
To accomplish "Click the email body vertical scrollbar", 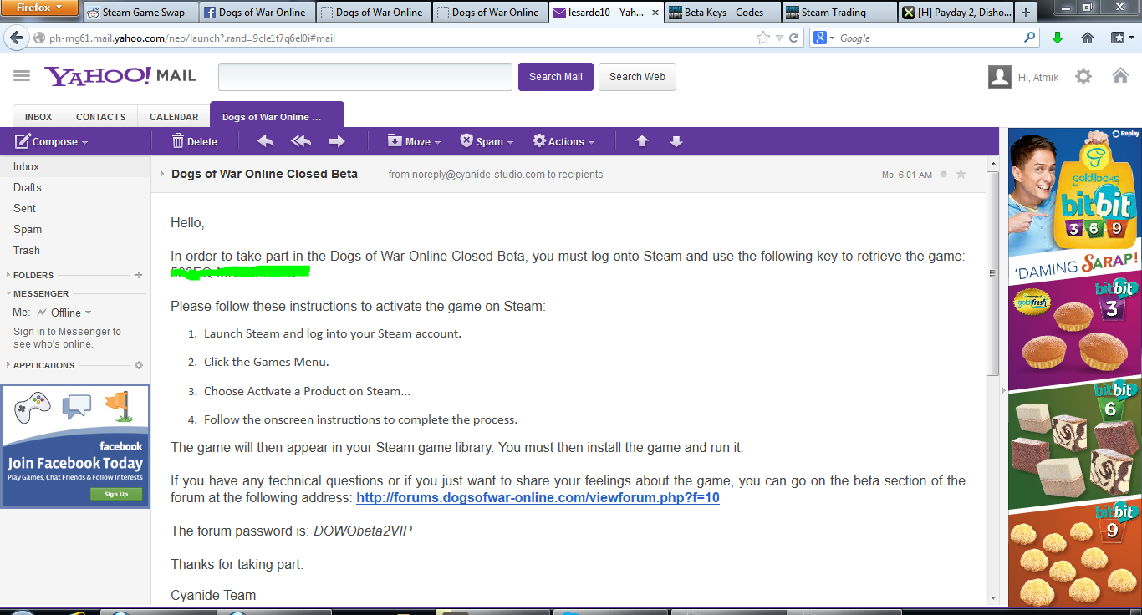I will [x=993, y=274].
